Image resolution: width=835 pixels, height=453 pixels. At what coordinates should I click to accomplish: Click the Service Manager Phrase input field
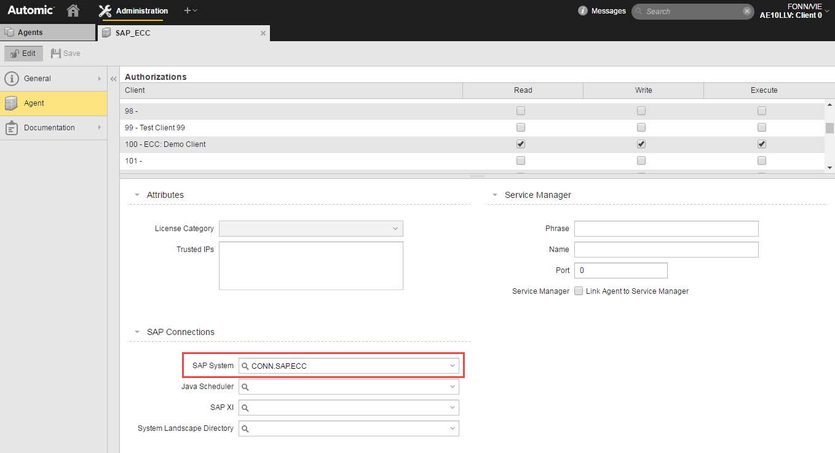tap(666, 229)
